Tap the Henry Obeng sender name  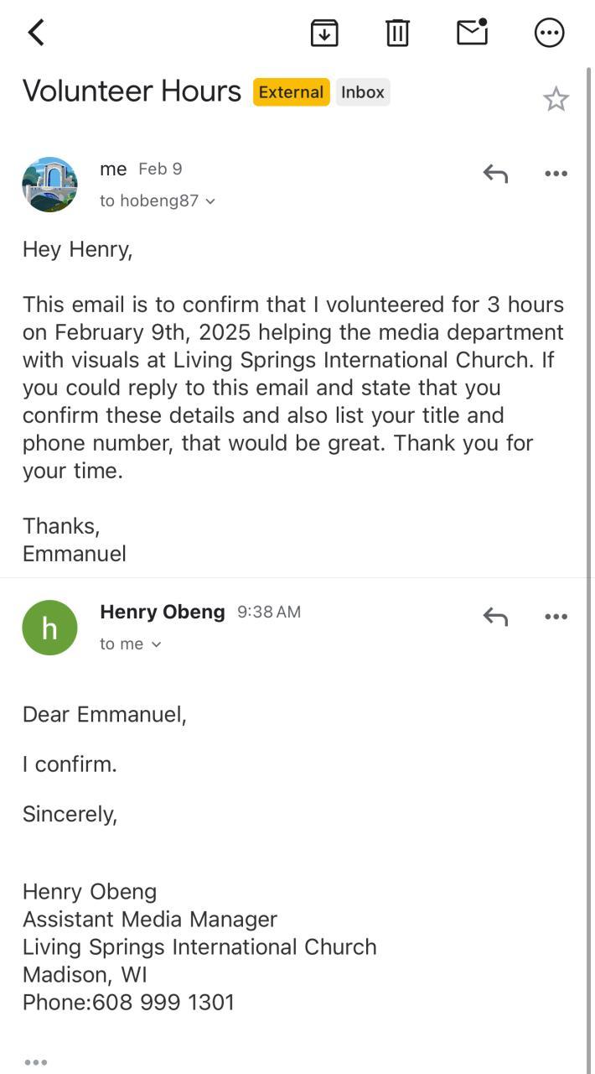coord(162,612)
